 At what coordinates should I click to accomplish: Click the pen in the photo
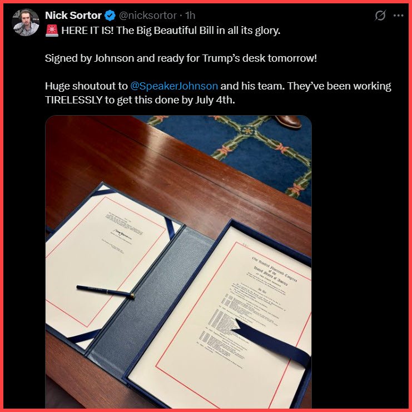click(x=106, y=291)
